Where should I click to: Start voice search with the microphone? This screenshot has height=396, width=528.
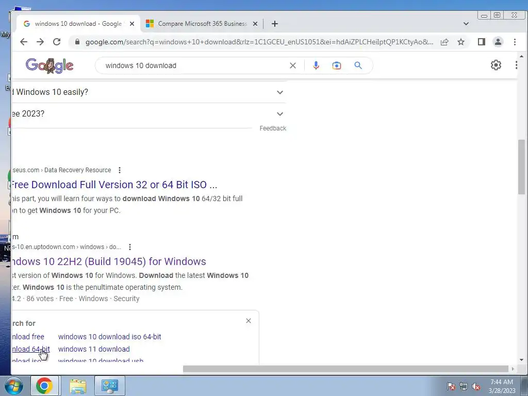[316, 65]
